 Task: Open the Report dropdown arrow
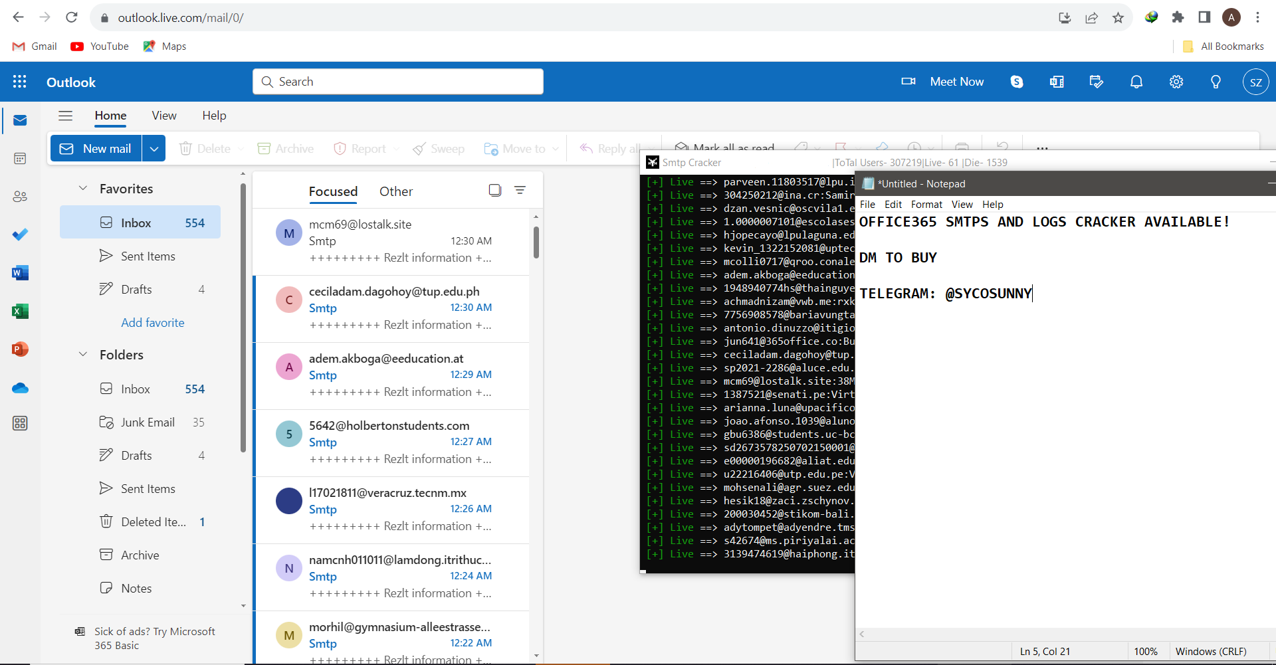point(397,149)
